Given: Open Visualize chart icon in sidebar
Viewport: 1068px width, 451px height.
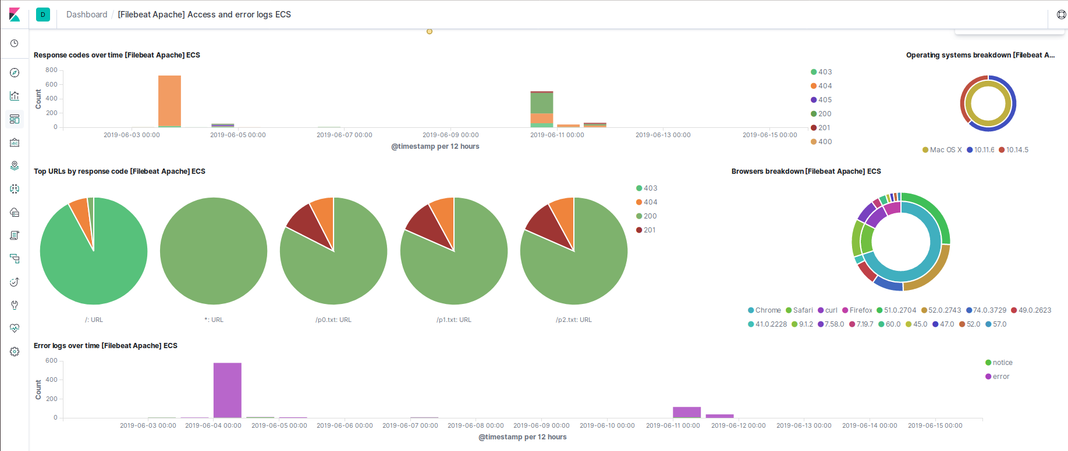Looking at the screenshot, I should (x=15, y=96).
